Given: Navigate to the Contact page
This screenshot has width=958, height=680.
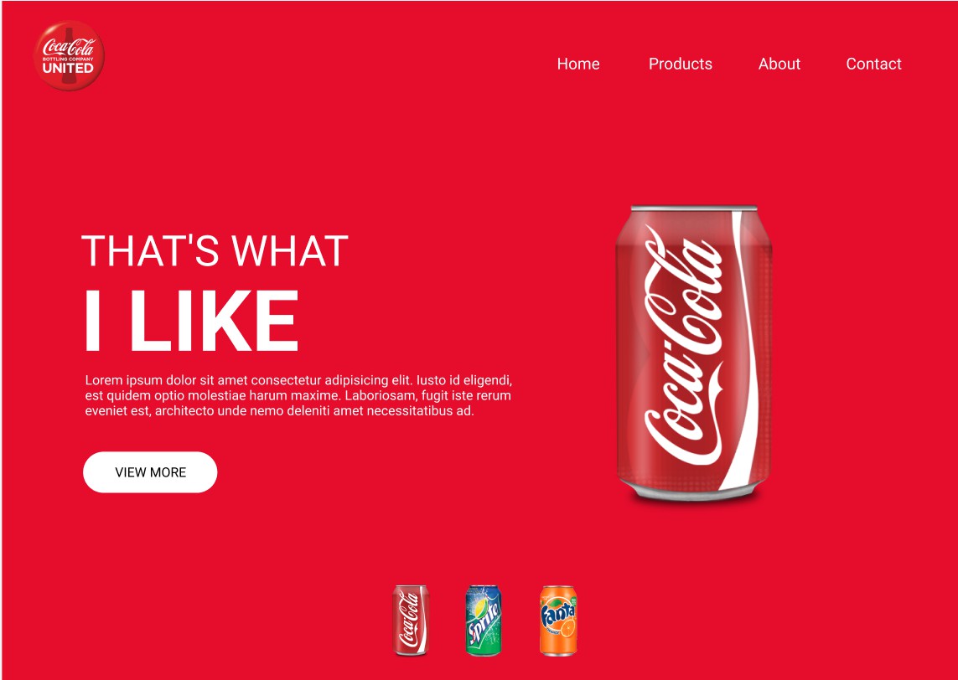Looking at the screenshot, I should pyautogui.click(x=873, y=64).
